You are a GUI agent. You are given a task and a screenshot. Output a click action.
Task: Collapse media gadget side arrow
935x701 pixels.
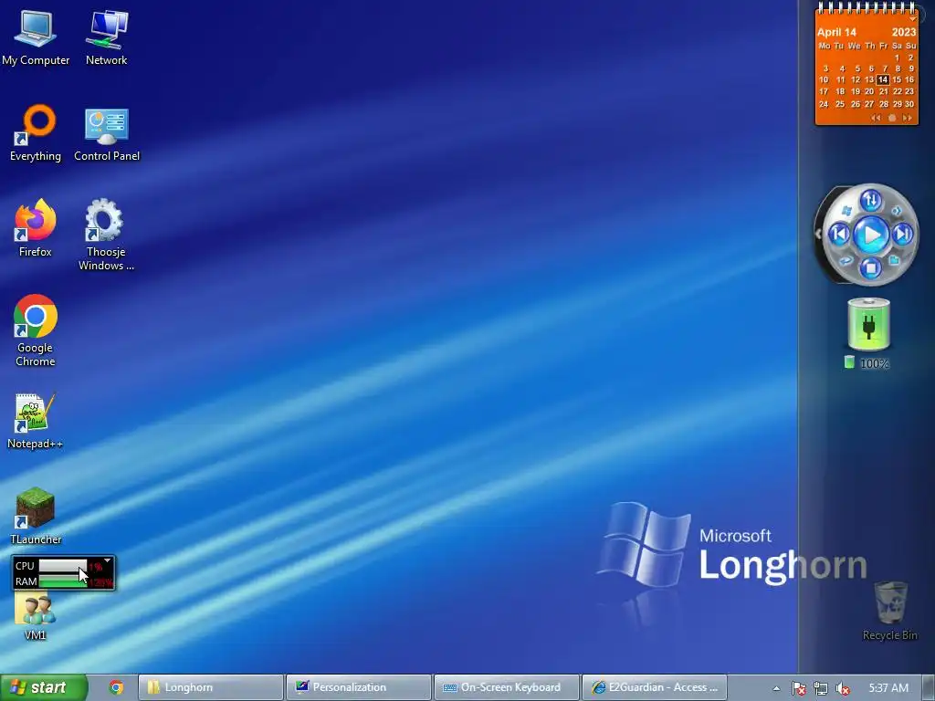point(819,235)
